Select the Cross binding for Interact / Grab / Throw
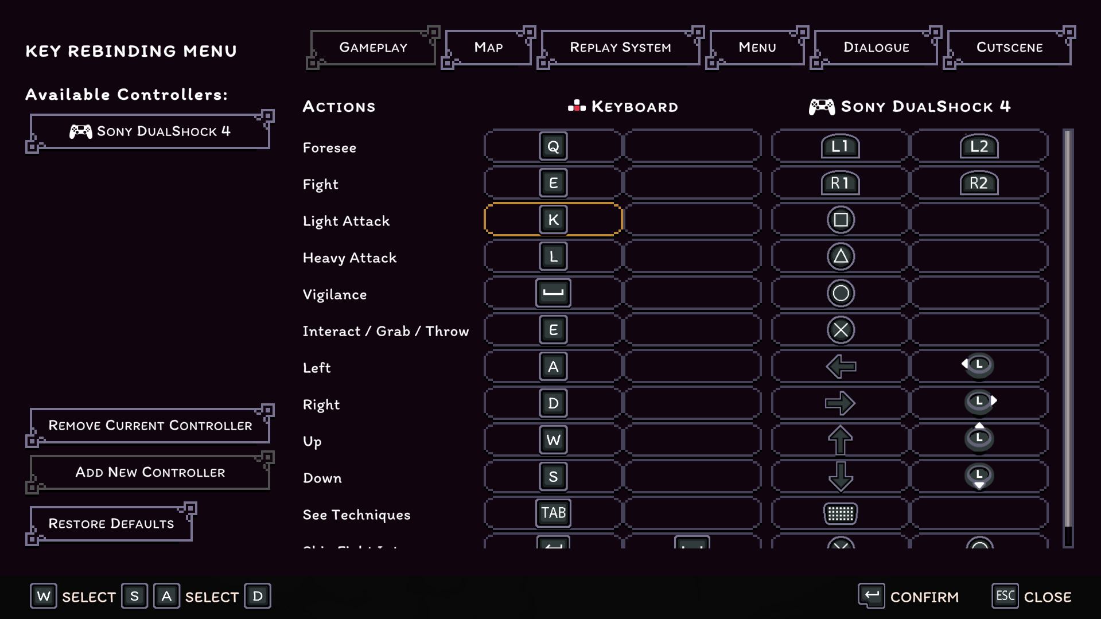Screen dimensions: 1101x619 coord(840,330)
